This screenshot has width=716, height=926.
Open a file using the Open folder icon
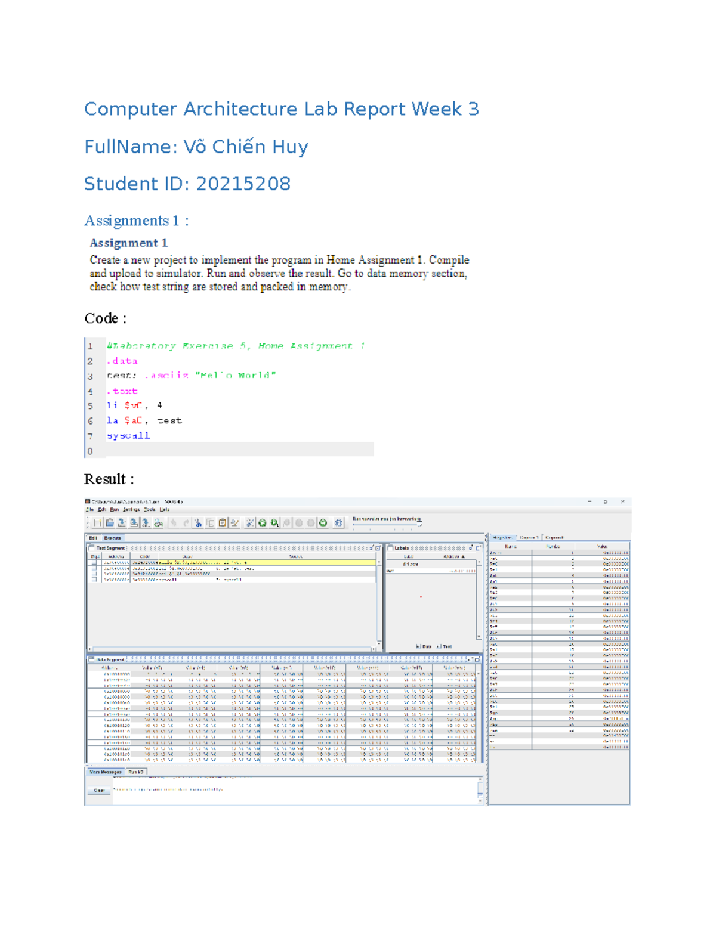pyautogui.click(x=109, y=523)
